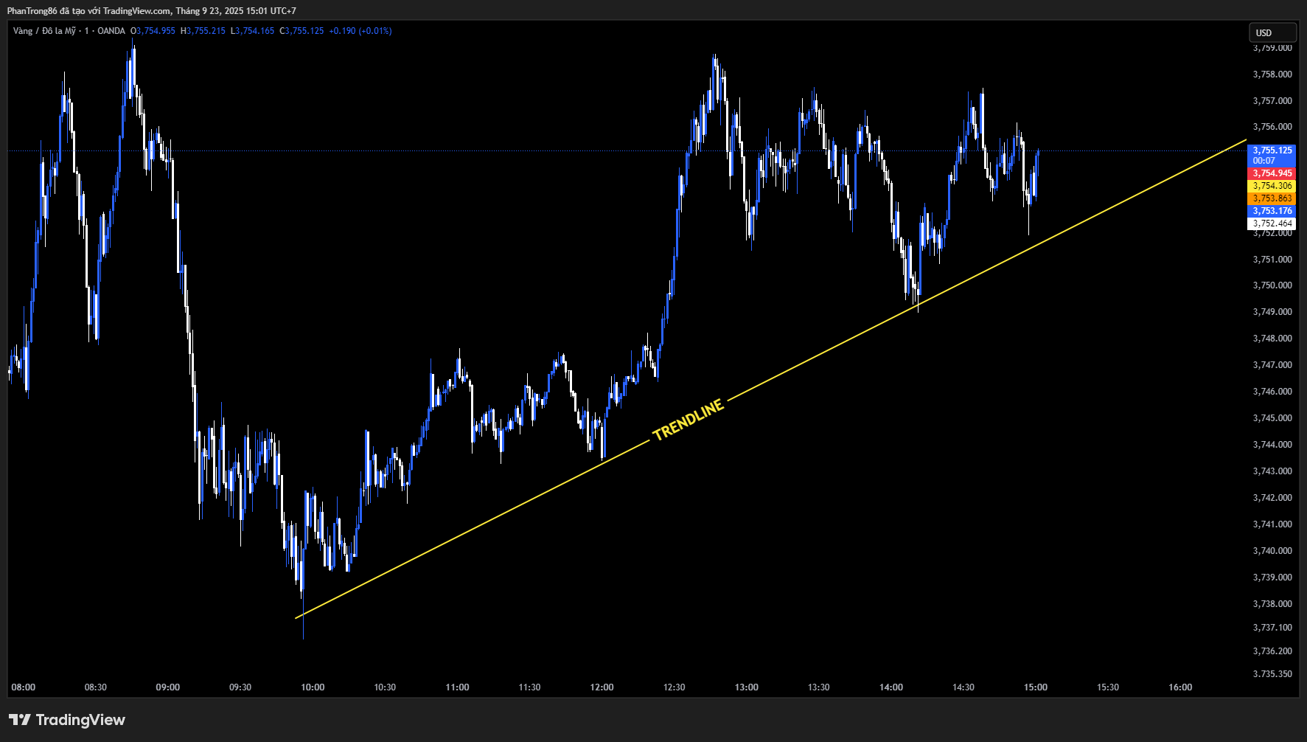Image resolution: width=1307 pixels, height=742 pixels.
Task: Open the USD currency selector
Action: [1272, 32]
